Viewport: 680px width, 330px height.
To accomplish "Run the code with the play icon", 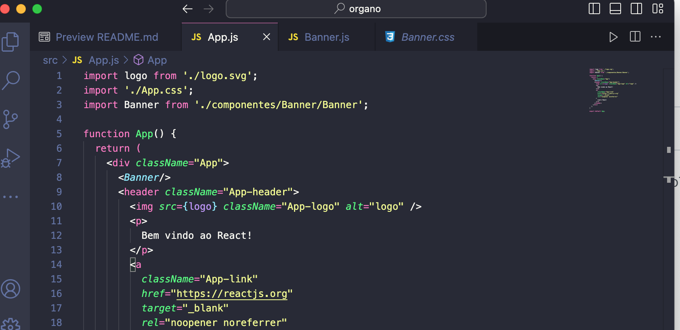I will click(x=613, y=37).
